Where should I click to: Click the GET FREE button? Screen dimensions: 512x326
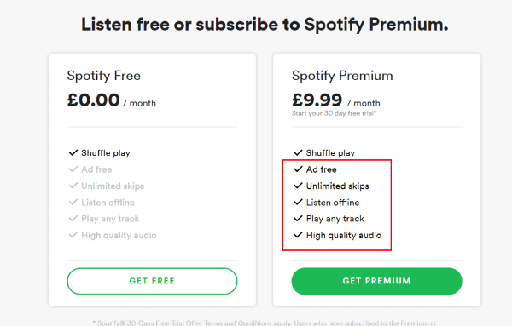[x=152, y=281]
